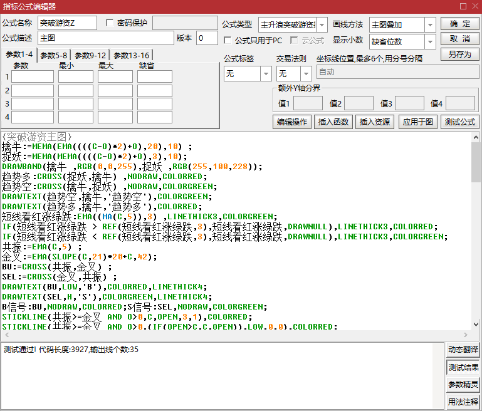Click the 公式名称 input field
482x411 pixels.
point(67,23)
